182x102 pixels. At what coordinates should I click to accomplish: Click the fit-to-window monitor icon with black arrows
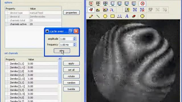pos(98,4)
